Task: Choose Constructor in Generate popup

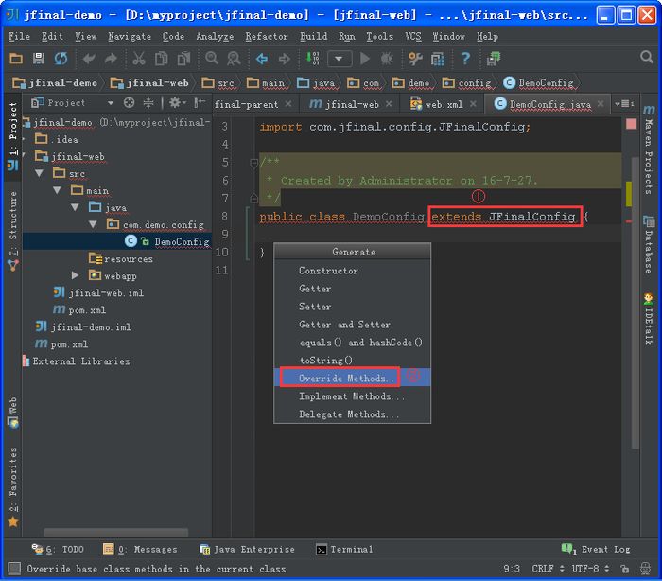Action: 352,271
